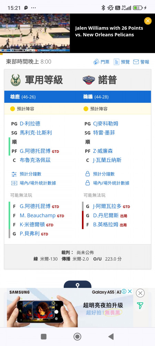Image resolution: width=155 pixels, height=346 pixels.
Task: Open the tickets icon next to 門票
Action: click(96, 62)
